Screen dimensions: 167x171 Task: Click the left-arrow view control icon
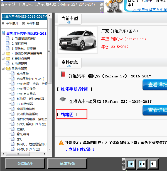click(153, 164)
